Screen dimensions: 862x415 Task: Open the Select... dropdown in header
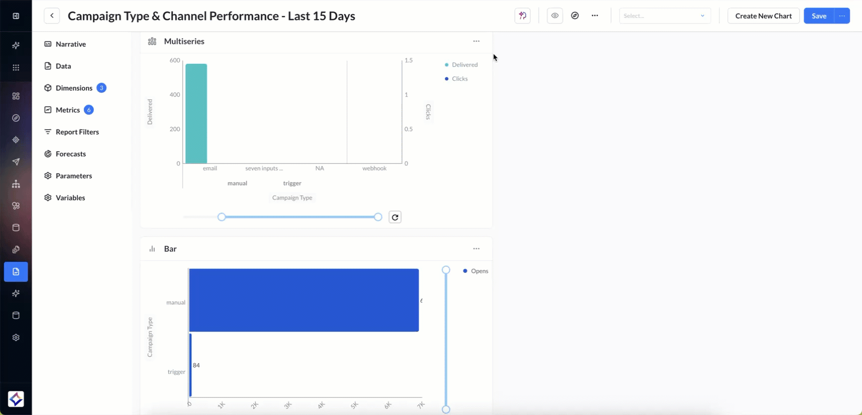click(664, 16)
